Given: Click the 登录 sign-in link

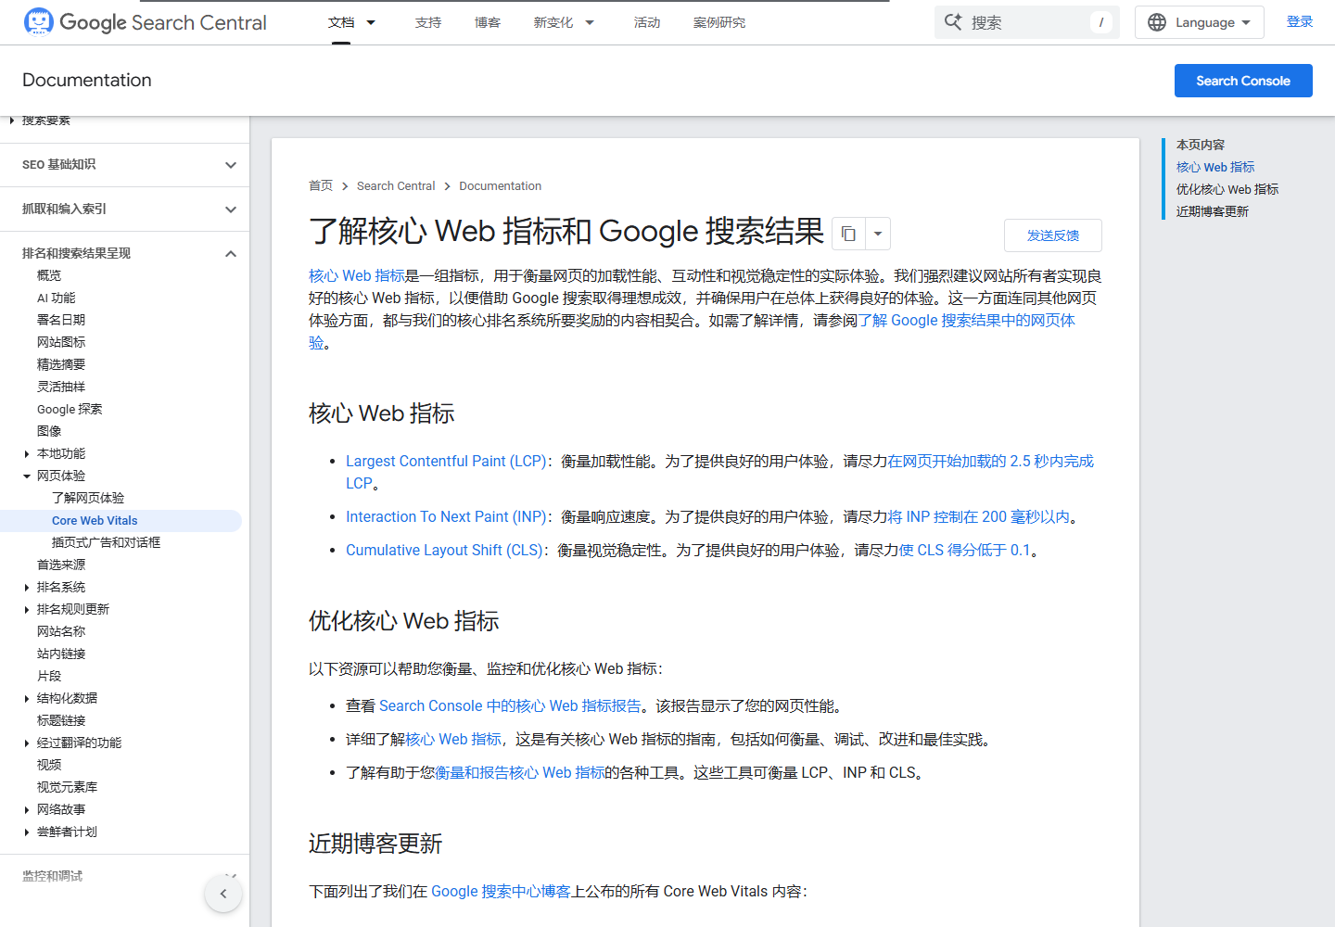Looking at the screenshot, I should coord(1300,22).
